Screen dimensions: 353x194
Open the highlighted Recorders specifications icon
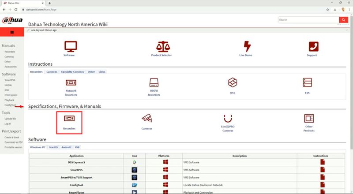click(x=69, y=119)
